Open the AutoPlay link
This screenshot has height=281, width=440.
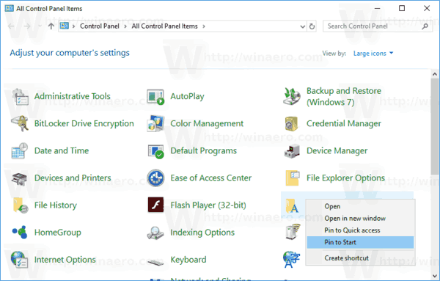point(187,97)
